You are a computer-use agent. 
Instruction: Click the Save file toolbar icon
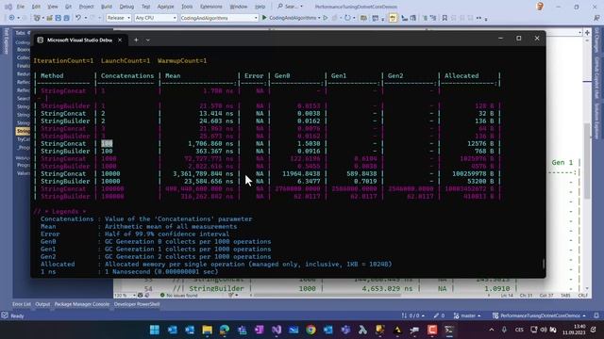pos(59,18)
